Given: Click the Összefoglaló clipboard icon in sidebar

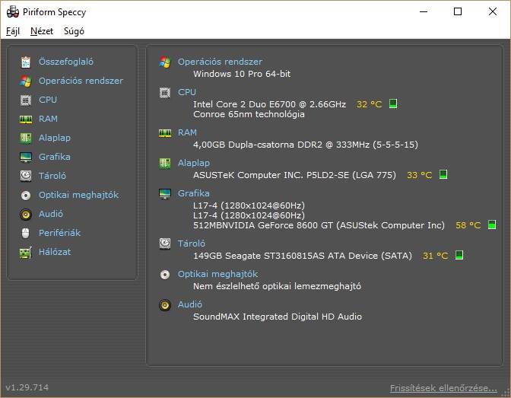Looking at the screenshot, I should click(x=26, y=62).
